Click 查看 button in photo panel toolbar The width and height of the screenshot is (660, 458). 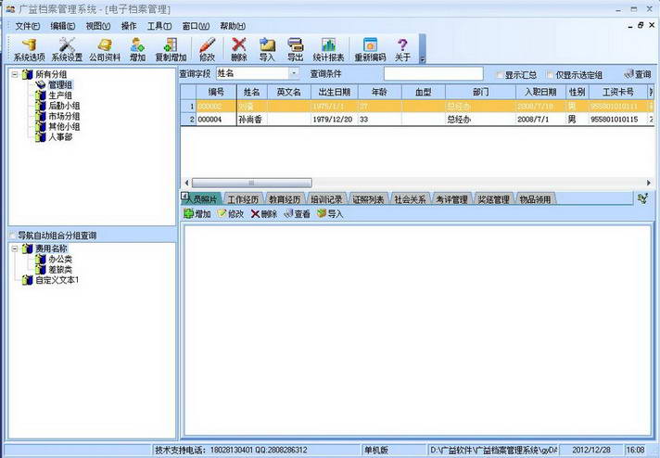298,214
